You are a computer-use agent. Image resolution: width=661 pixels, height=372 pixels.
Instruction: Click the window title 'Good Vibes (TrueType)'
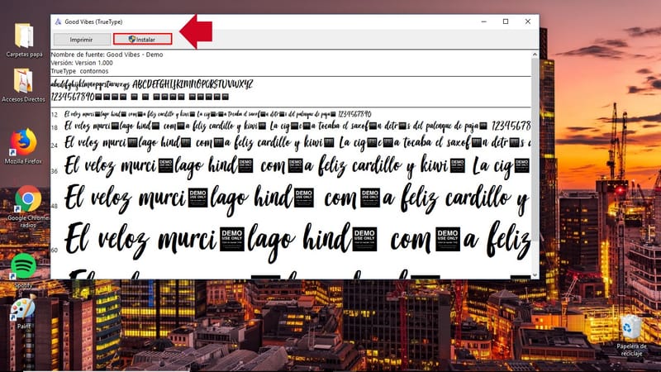[x=93, y=21]
